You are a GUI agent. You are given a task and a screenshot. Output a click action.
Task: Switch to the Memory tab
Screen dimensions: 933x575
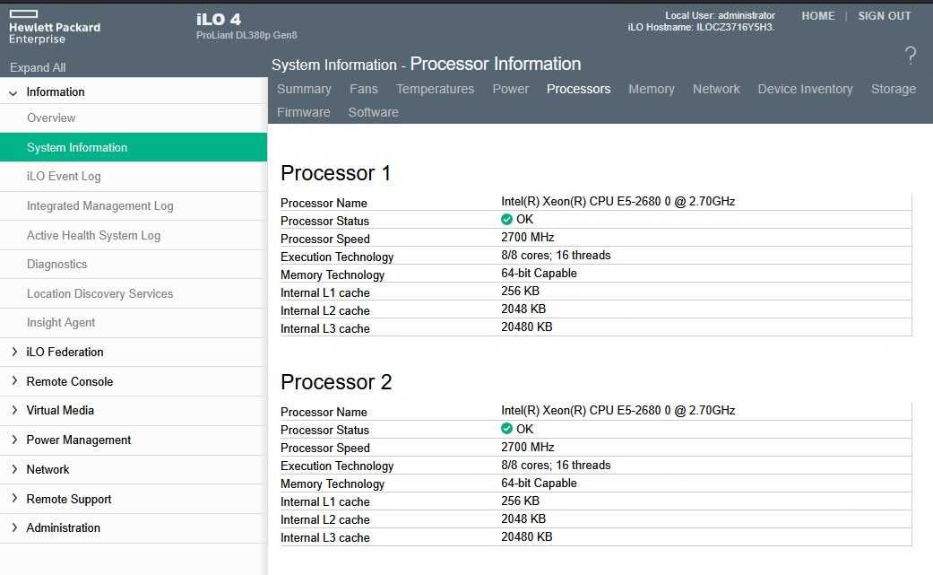tap(652, 90)
